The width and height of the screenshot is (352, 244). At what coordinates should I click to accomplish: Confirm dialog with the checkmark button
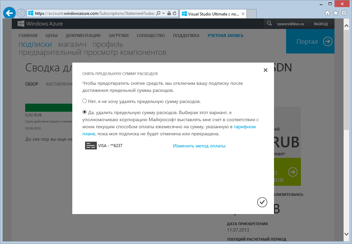(262, 202)
